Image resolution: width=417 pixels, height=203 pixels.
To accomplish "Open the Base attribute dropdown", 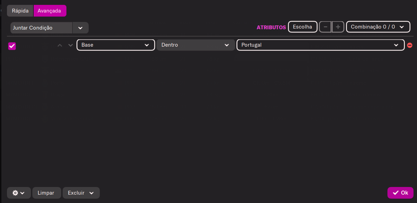I will click(x=116, y=45).
